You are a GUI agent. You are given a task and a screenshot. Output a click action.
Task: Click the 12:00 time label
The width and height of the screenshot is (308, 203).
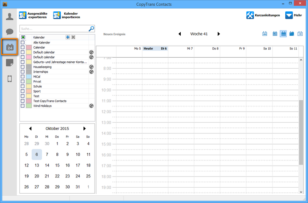click(106, 112)
